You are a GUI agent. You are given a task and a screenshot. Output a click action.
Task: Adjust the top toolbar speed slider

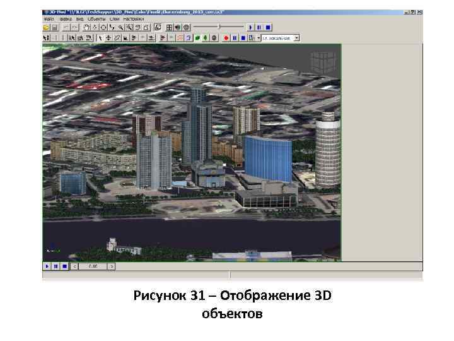tap(219, 27)
